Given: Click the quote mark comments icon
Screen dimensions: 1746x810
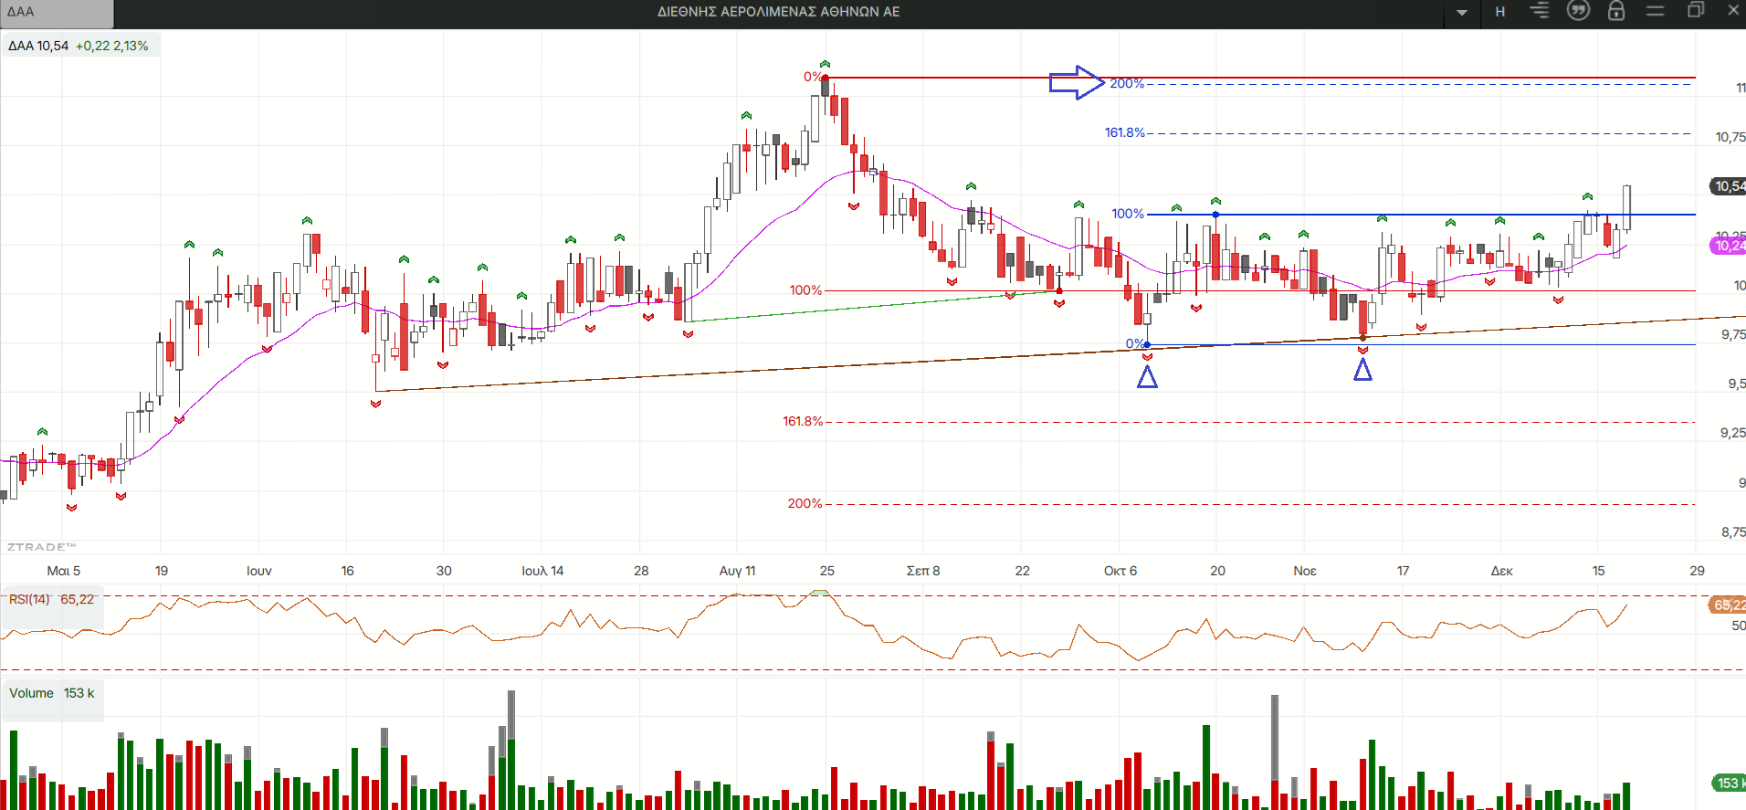Looking at the screenshot, I should 1578,11.
